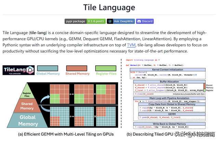
Task: Click the 'Buffer Allocation' section header
Action: coord(169,82)
